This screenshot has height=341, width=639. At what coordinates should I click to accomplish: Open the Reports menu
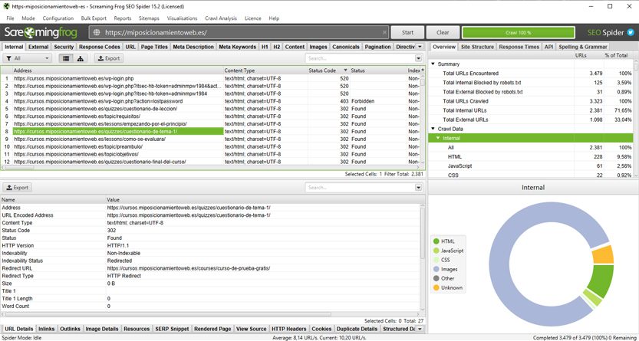click(123, 18)
